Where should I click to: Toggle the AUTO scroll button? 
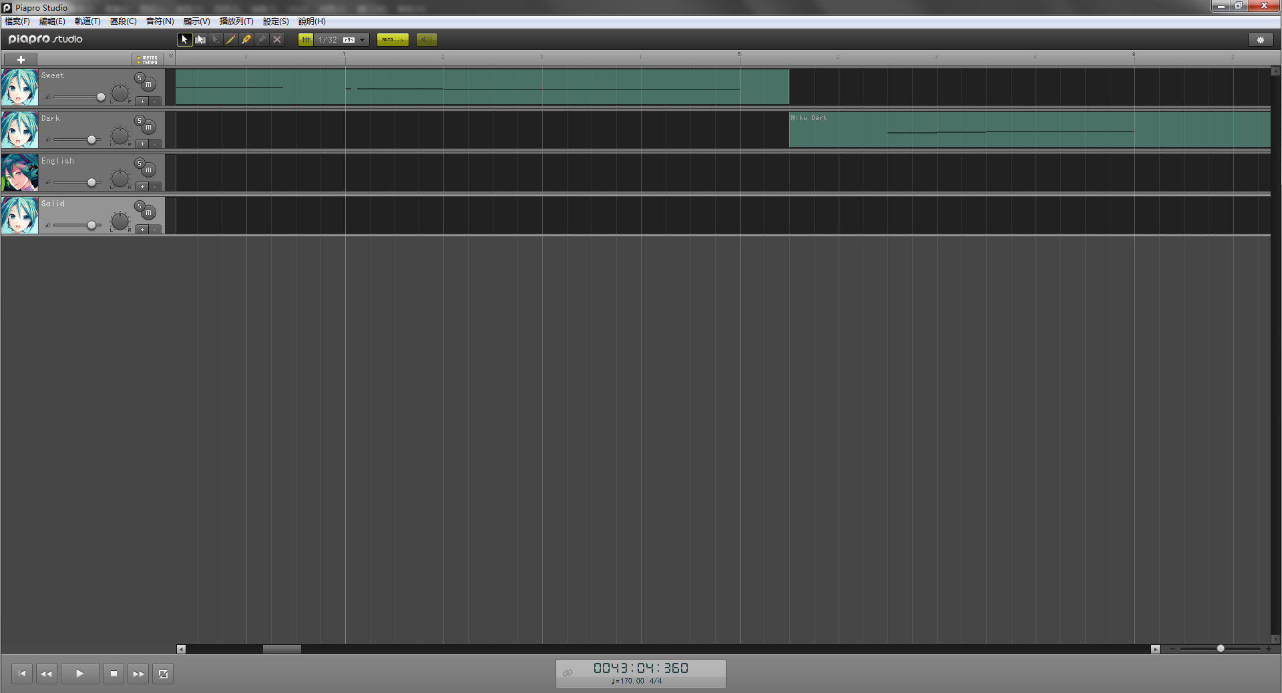393,39
